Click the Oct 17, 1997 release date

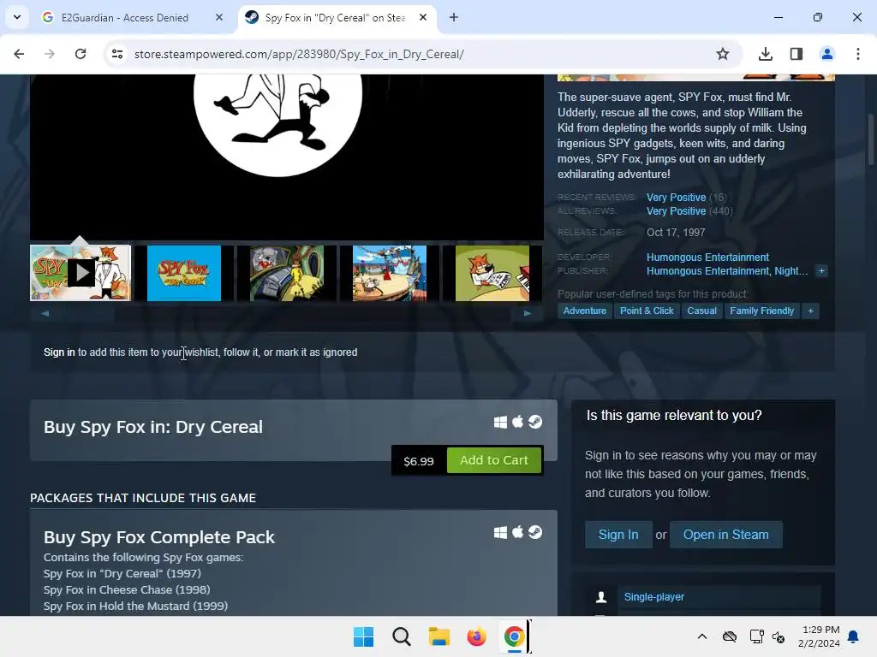point(676,233)
